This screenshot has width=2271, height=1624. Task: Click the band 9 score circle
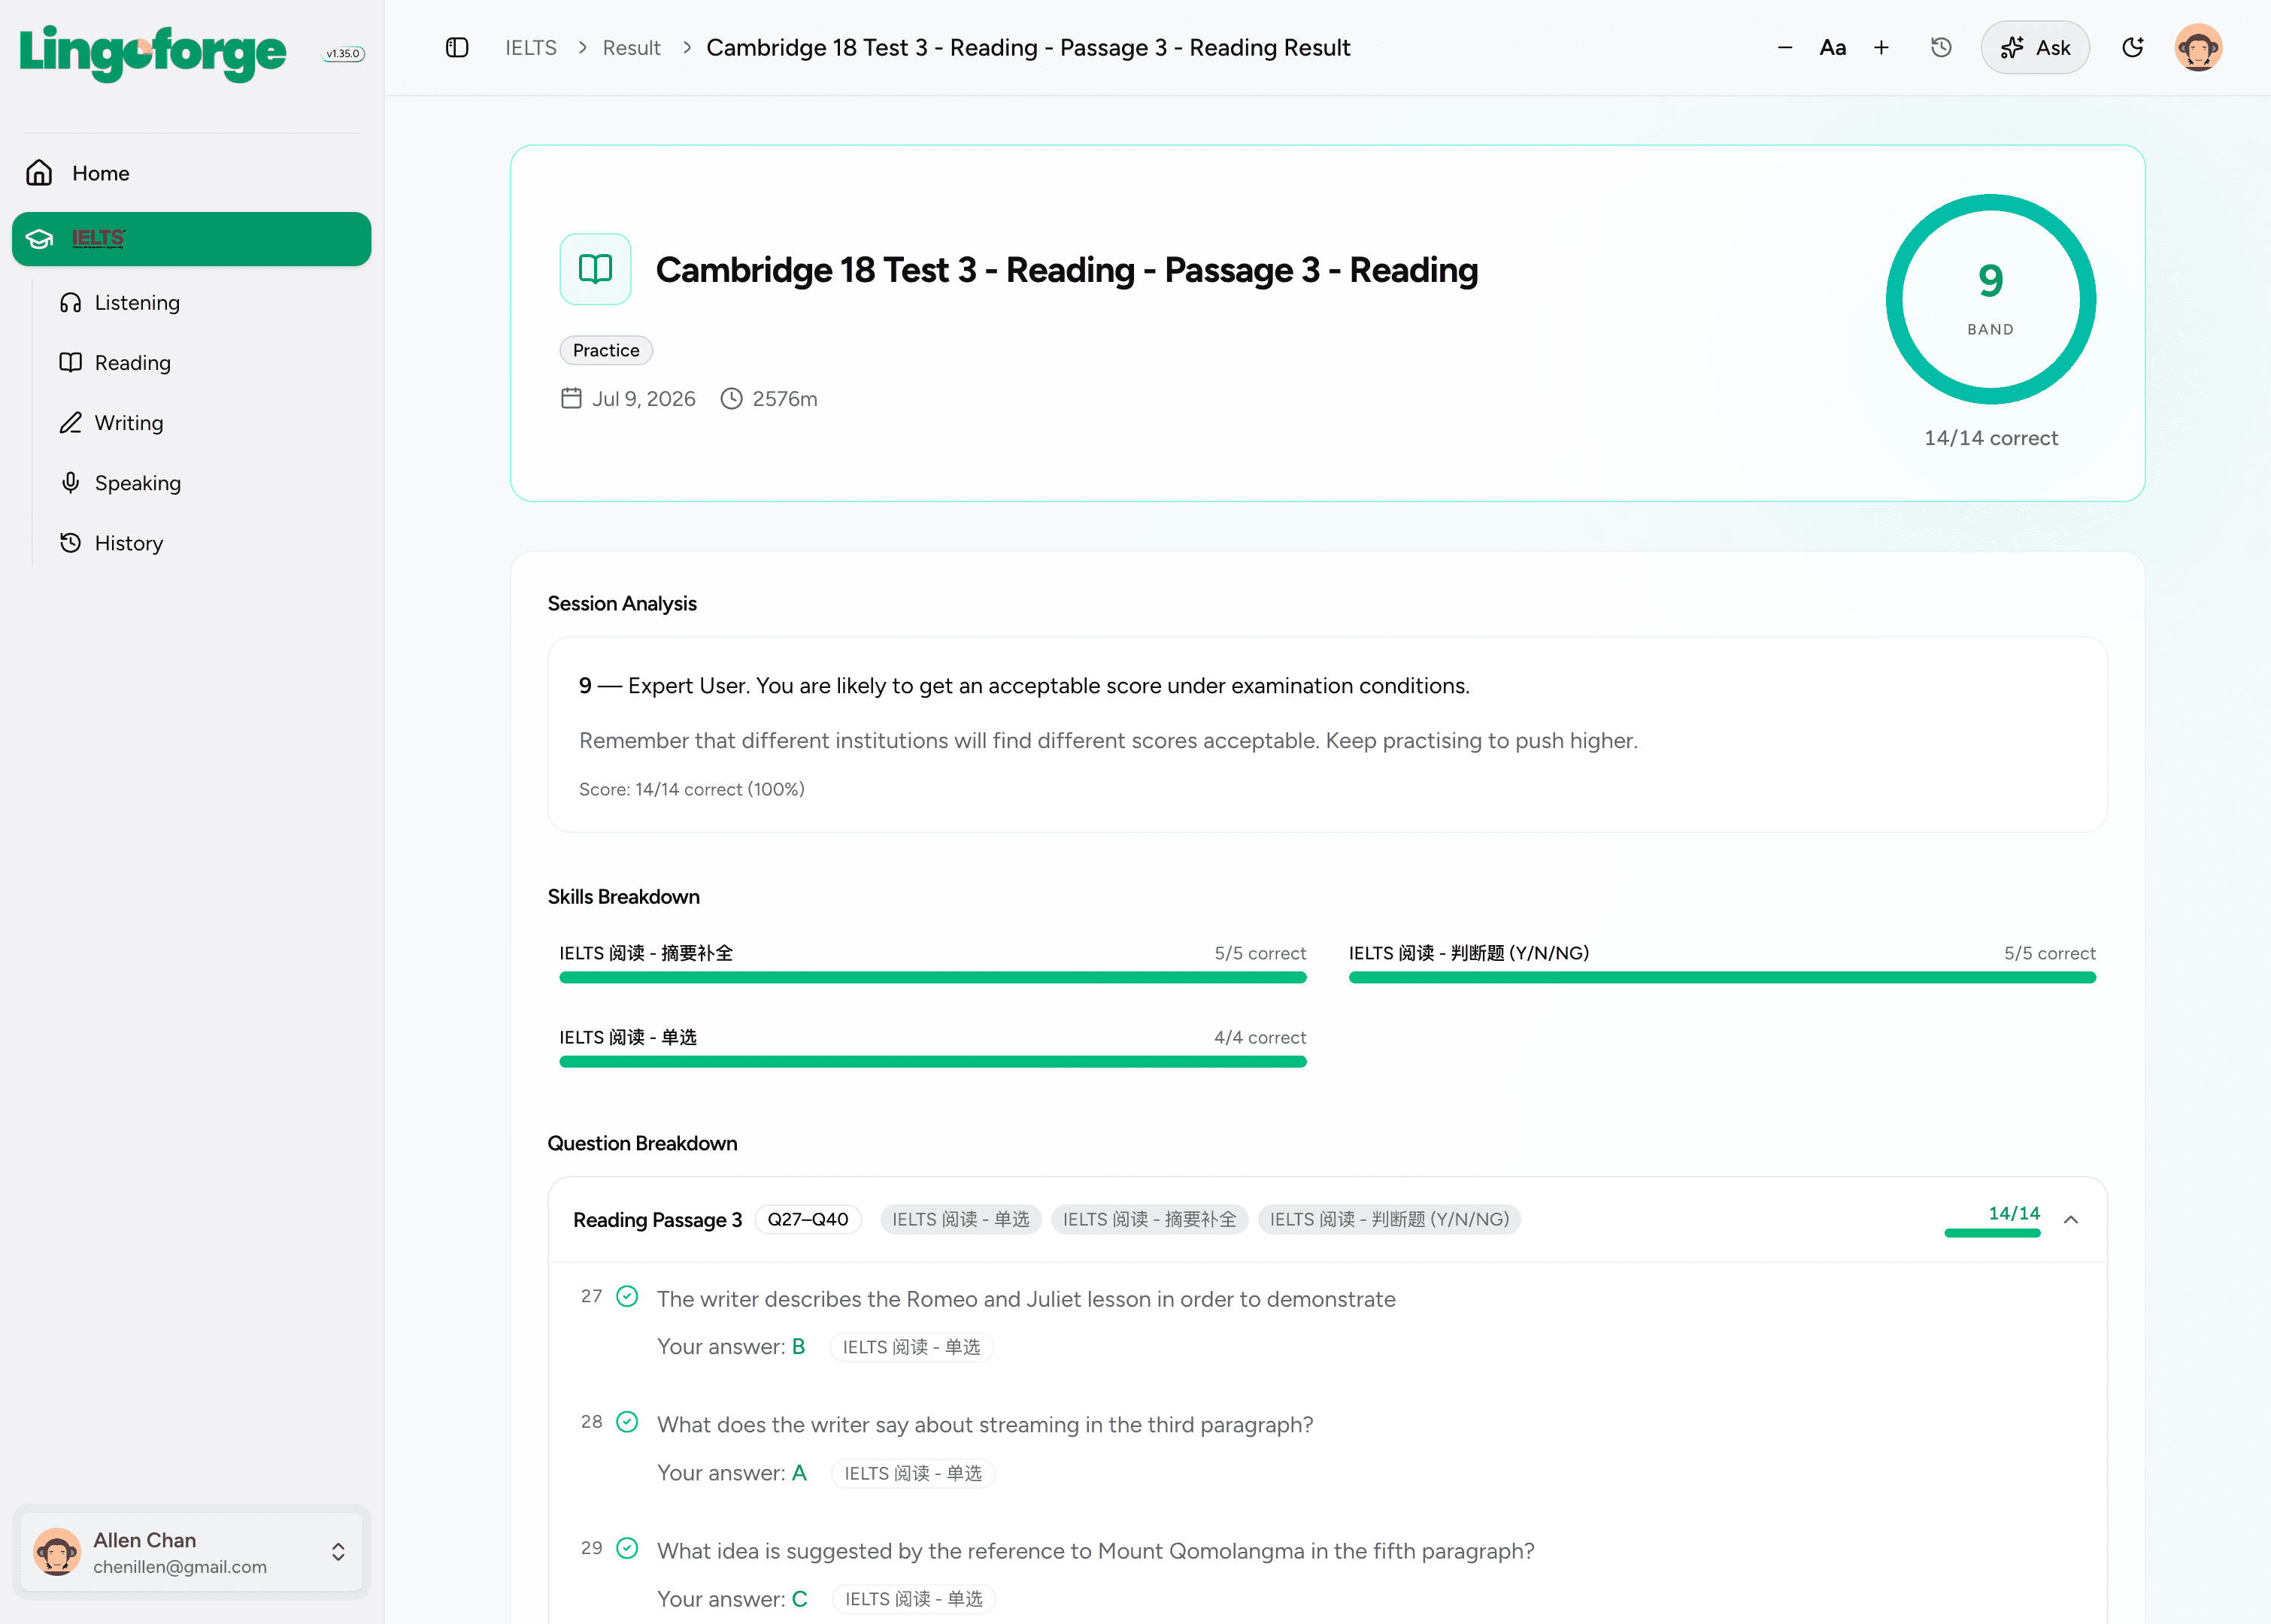pyautogui.click(x=1990, y=299)
